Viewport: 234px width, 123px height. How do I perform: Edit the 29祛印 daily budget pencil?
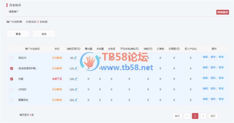[x=76, y=89]
